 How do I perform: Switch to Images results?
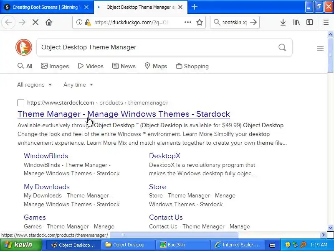(x=55, y=66)
